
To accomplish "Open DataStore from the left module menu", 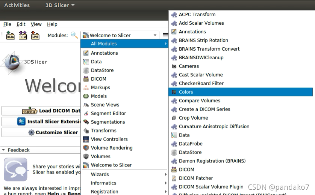I will coord(124,70).
